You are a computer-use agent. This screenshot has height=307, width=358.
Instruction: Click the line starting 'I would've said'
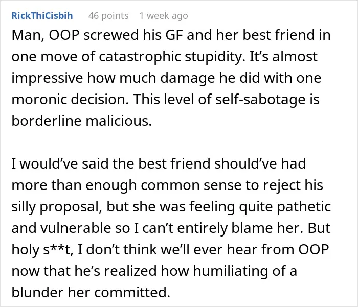(x=159, y=163)
